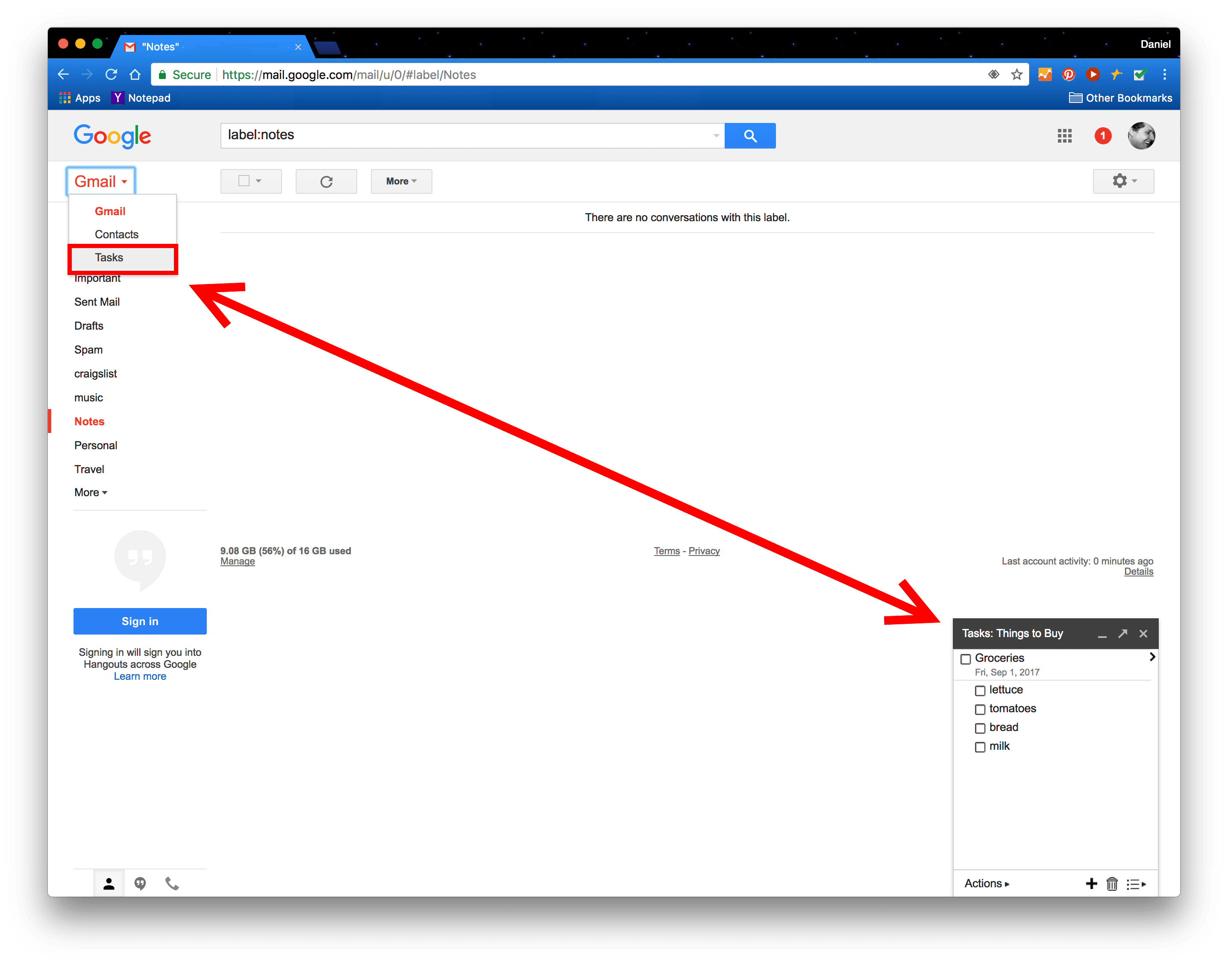Click the Manage storage link
1228x965 pixels.
(x=238, y=561)
